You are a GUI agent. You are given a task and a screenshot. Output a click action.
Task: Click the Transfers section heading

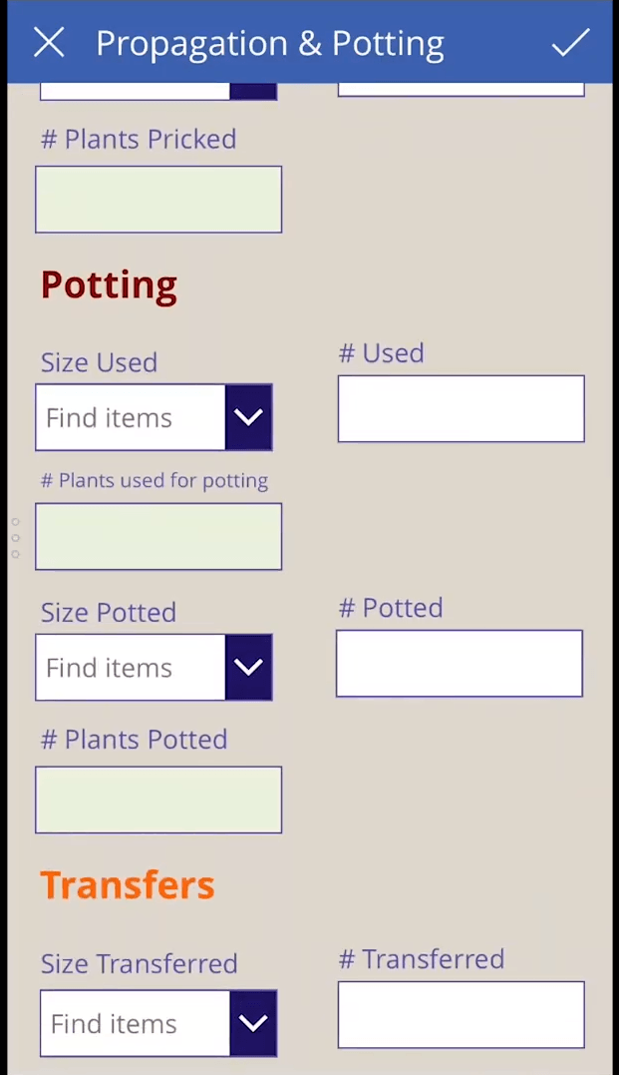(x=128, y=884)
